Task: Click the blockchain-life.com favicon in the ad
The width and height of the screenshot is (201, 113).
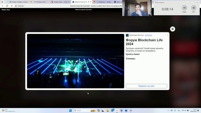Action: (127, 35)
